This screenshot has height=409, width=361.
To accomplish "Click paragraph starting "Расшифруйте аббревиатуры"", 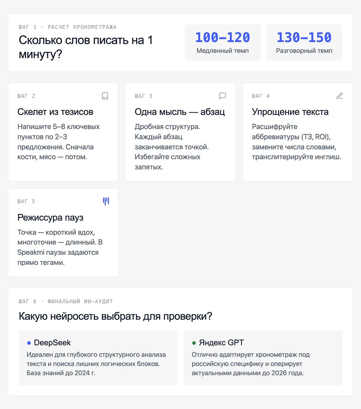I will coord(297,142).
